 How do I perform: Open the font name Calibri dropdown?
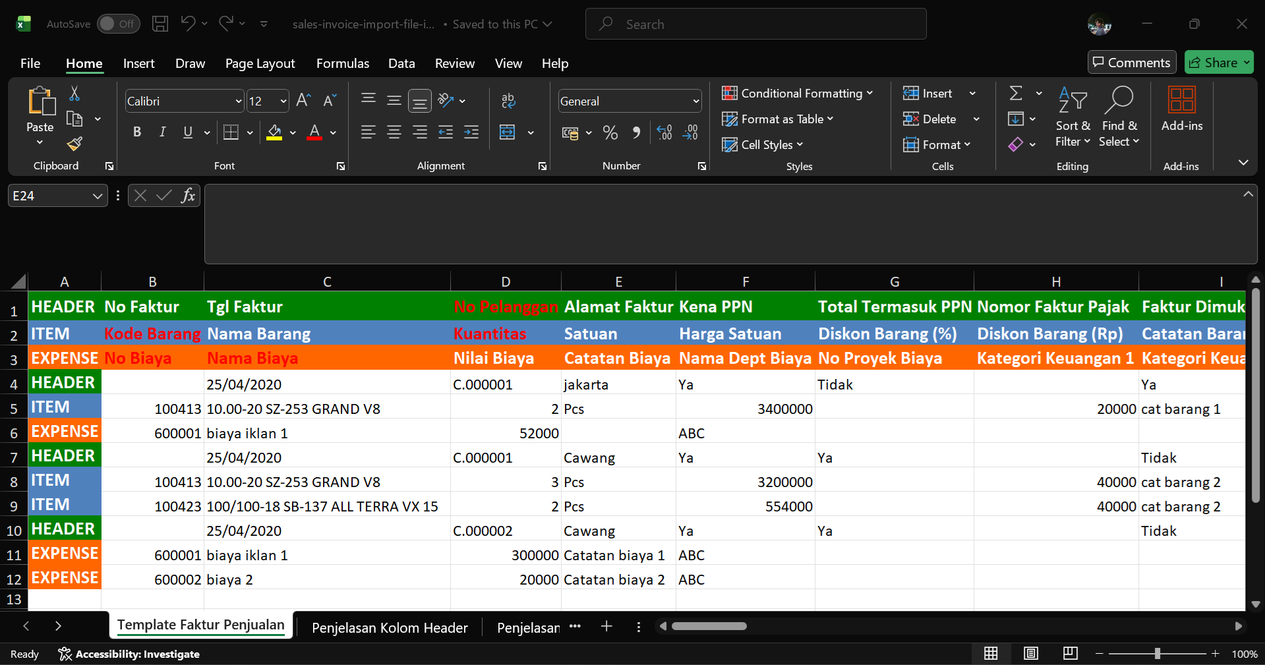click(238, 101)
